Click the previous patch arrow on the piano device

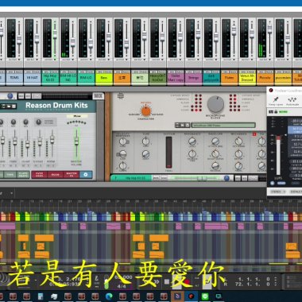coord(177,125)
